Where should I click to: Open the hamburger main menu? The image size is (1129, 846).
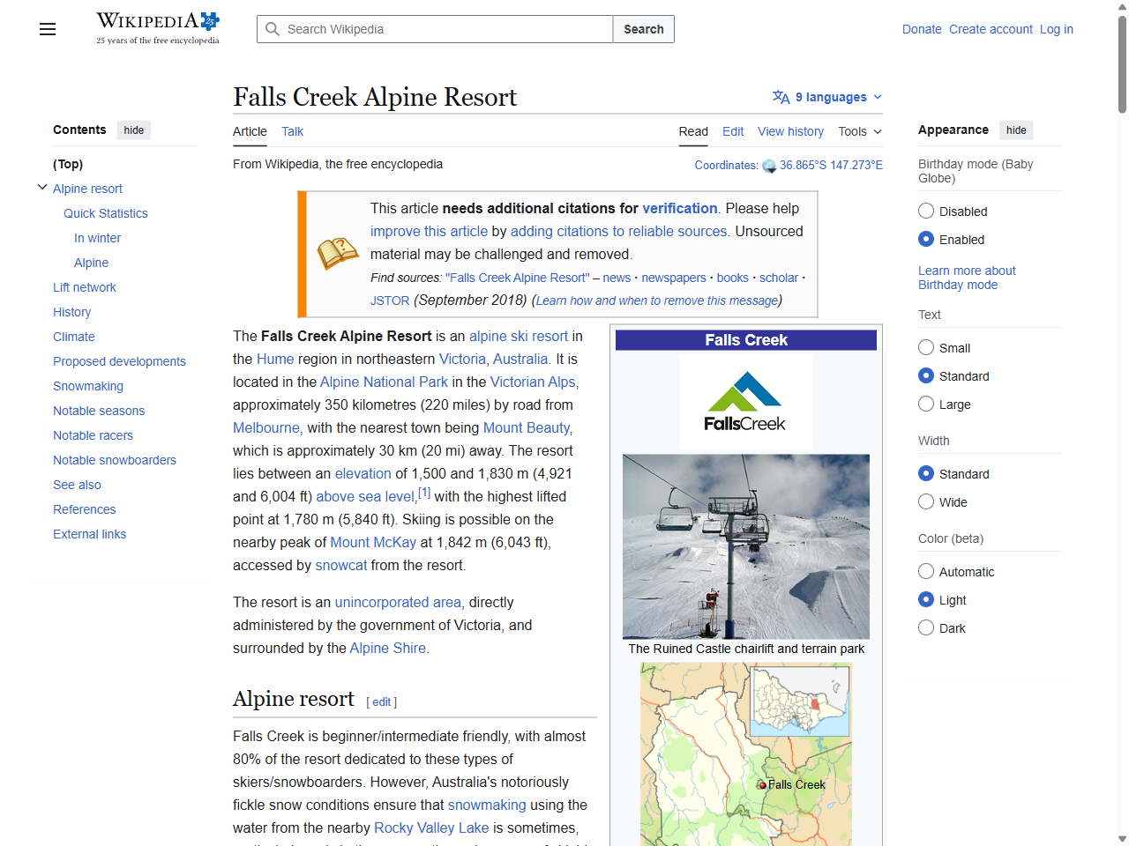(47, 29)
